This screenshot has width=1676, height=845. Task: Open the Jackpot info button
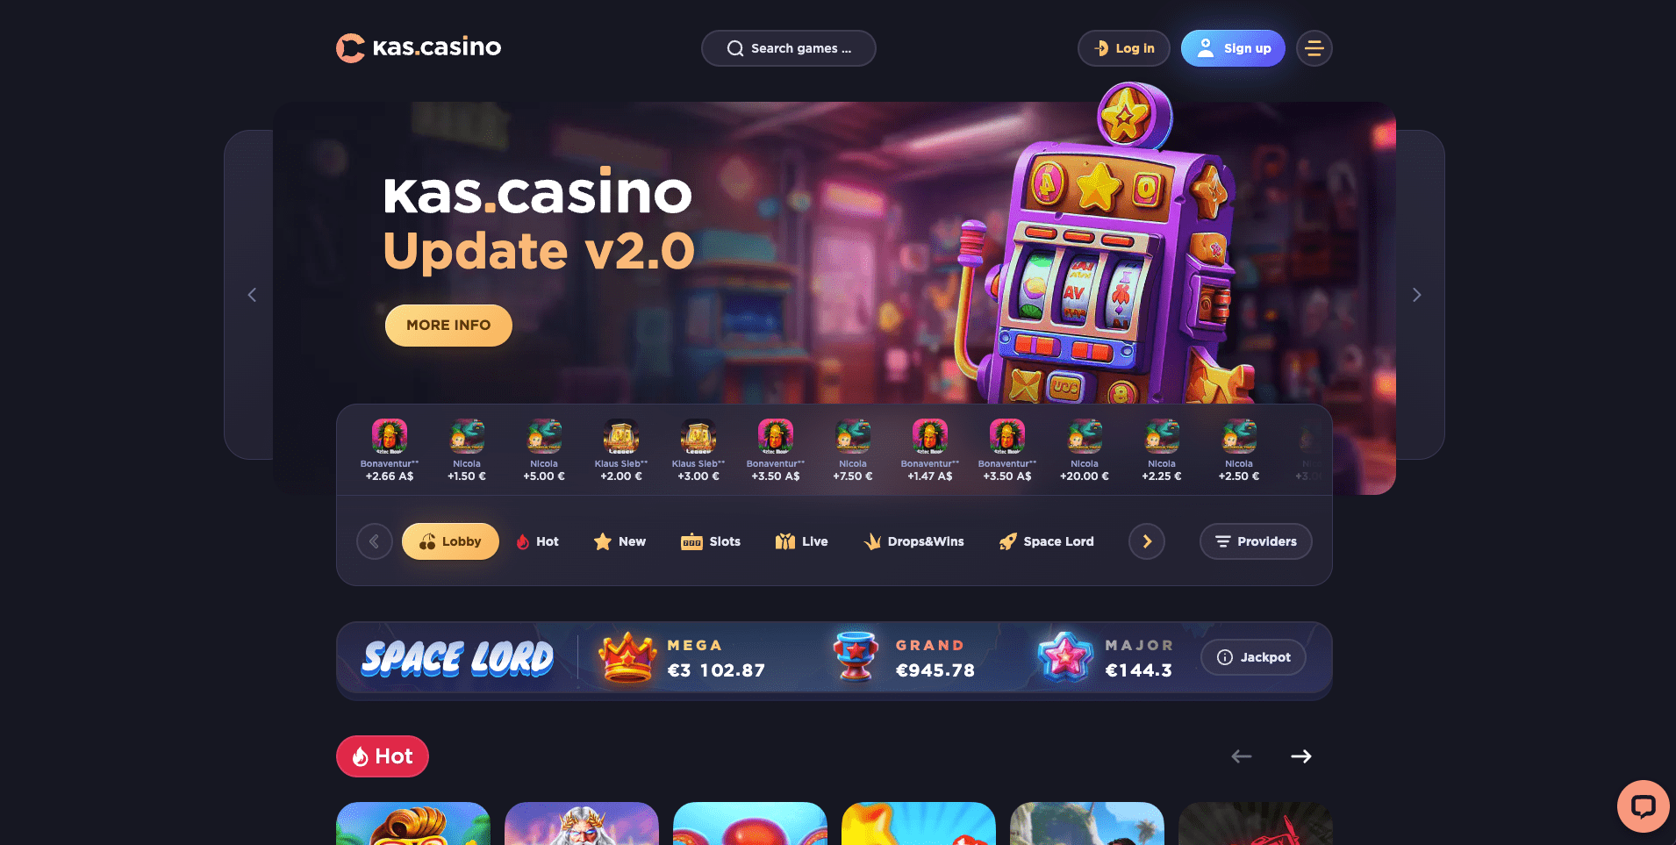[x=1253, y=657]
